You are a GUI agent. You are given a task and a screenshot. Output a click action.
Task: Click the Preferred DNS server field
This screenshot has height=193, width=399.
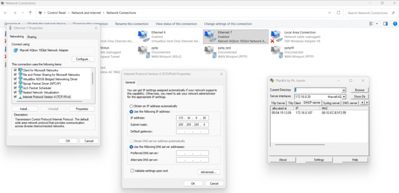[192, 153]
